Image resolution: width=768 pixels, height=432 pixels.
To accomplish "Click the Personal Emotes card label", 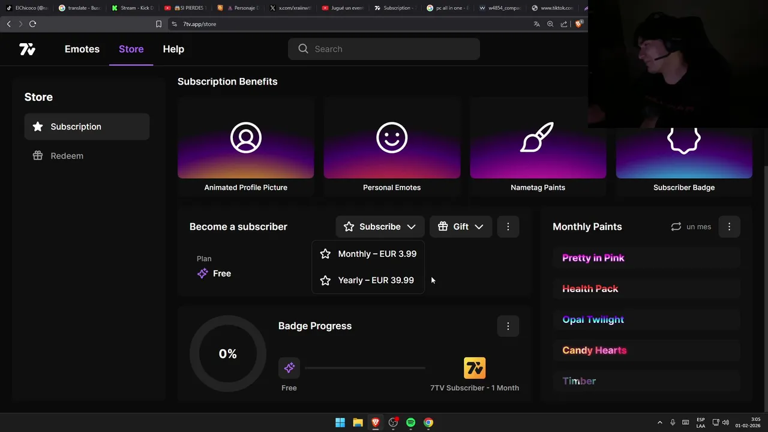I will coord(392,187).
